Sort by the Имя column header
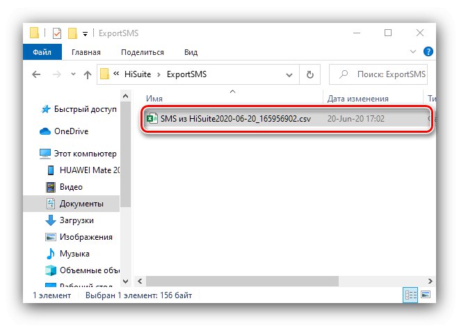This screenshot has height=326, width=459. pos(154,99)
